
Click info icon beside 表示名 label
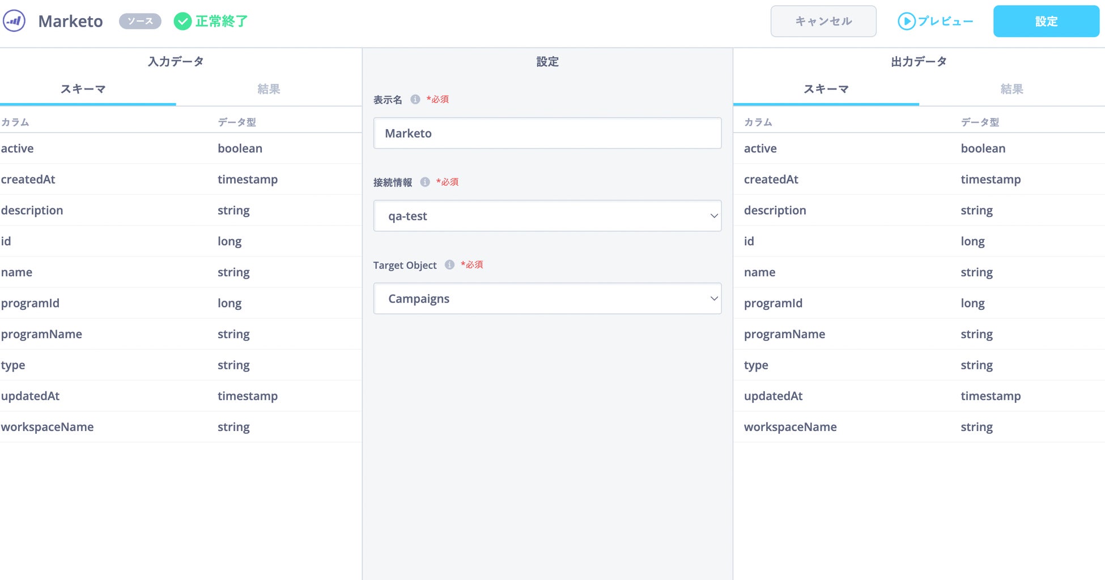click(x=415, y=100)
